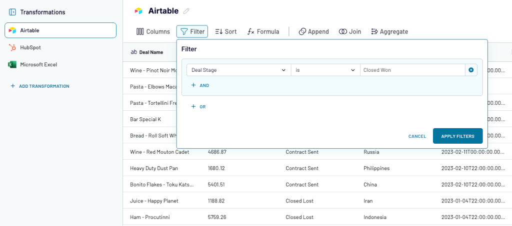Select the 'Juice - Happy Planet' cell
This screenshot has height=226, width=512.
[154, 201]
